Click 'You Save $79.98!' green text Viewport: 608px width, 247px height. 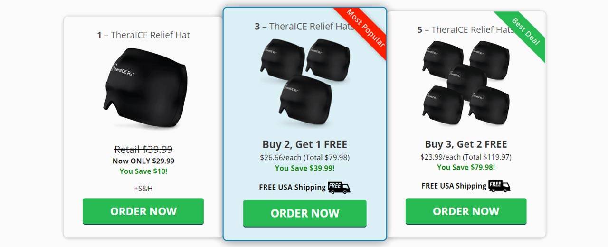[466, 167]
